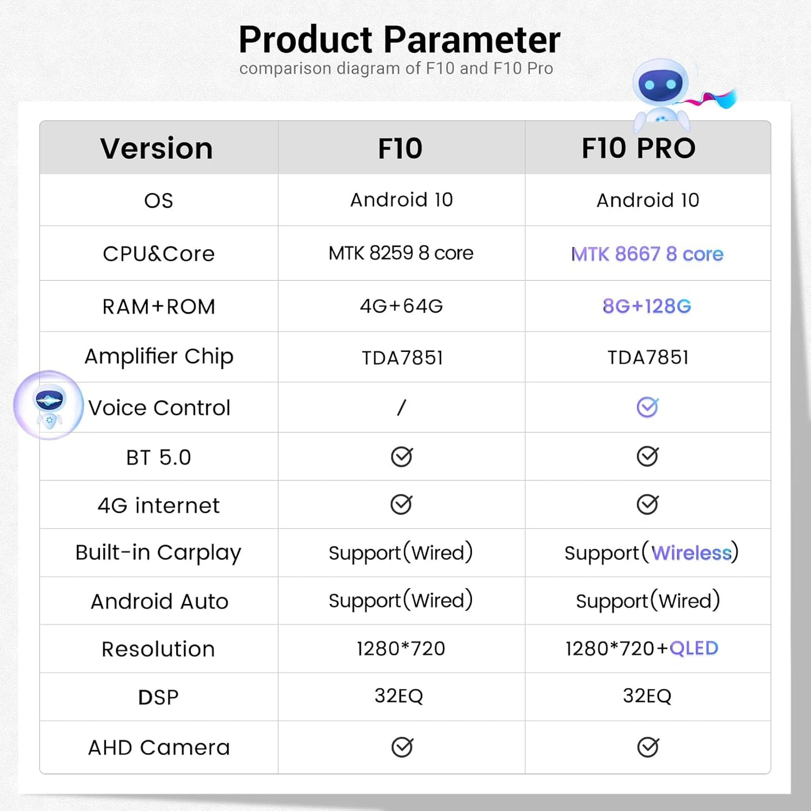
Task: Click the BT 5.0 checkmark under F10
Action: [x=402, y=457]
